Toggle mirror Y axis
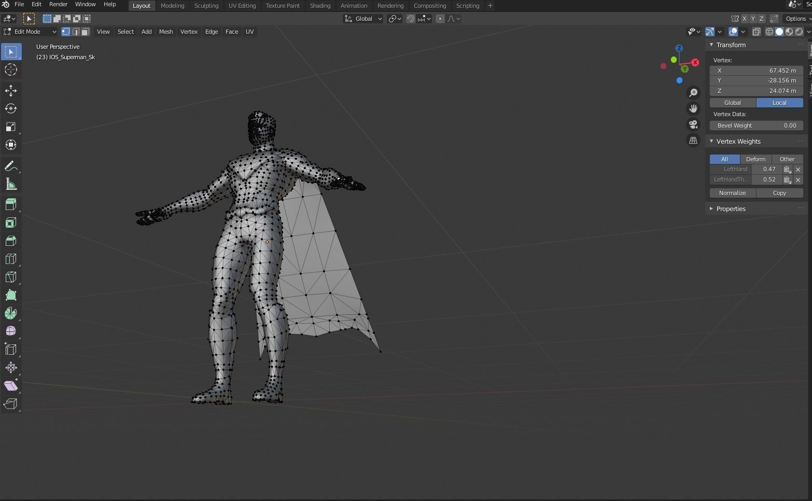Viewport: 812px width, 501px height. [x=753, y=19]
